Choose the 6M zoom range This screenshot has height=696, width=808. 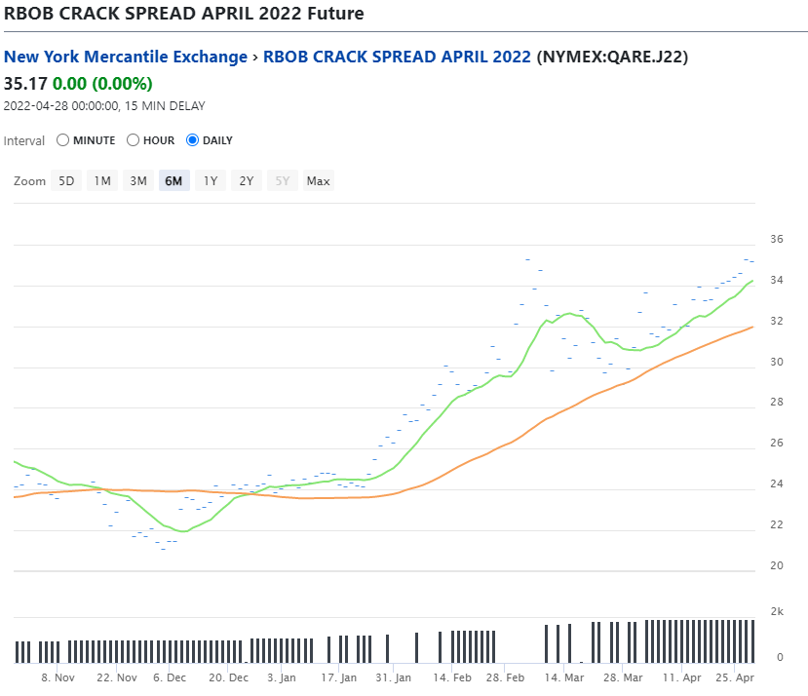click(x=174, y=181)
